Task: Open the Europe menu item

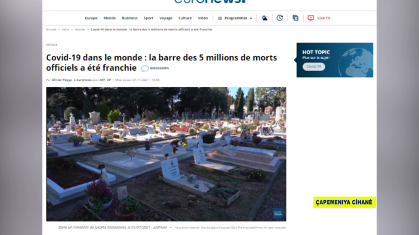Action: [x=91, y=18]
